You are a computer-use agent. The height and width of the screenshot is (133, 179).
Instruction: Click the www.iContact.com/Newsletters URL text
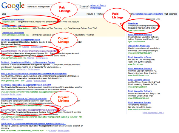[x=16, y=28]
